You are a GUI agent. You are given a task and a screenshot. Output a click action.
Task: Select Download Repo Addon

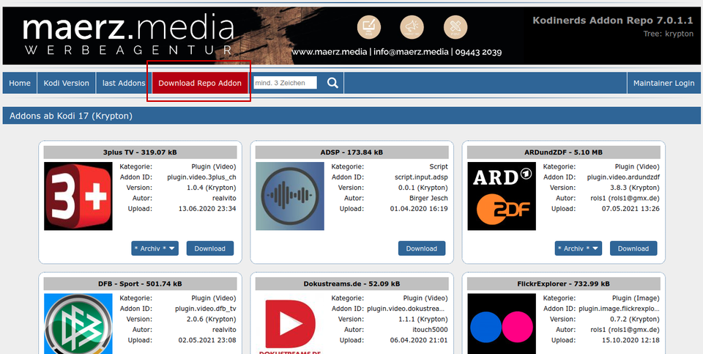(200, 83)
